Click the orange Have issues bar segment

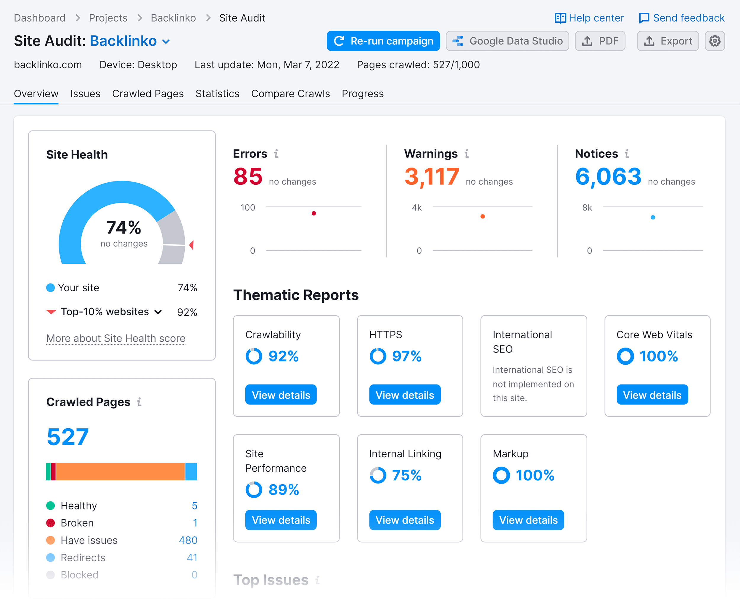click(x=120, y=472)
